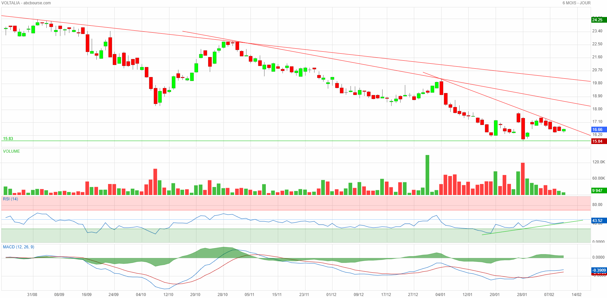Click the 60.00K volume axis label
The image size is (607, 298).
click(x=598, y=178)
